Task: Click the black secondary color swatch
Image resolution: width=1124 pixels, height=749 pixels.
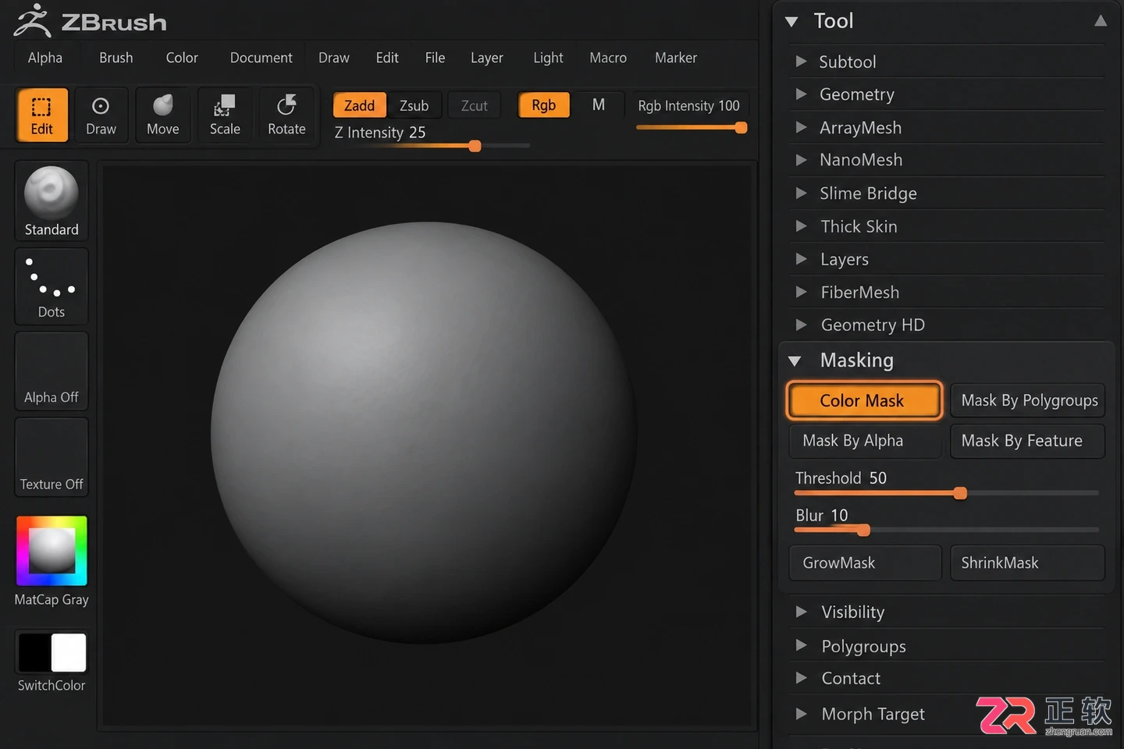Action: tap(34, 652)
